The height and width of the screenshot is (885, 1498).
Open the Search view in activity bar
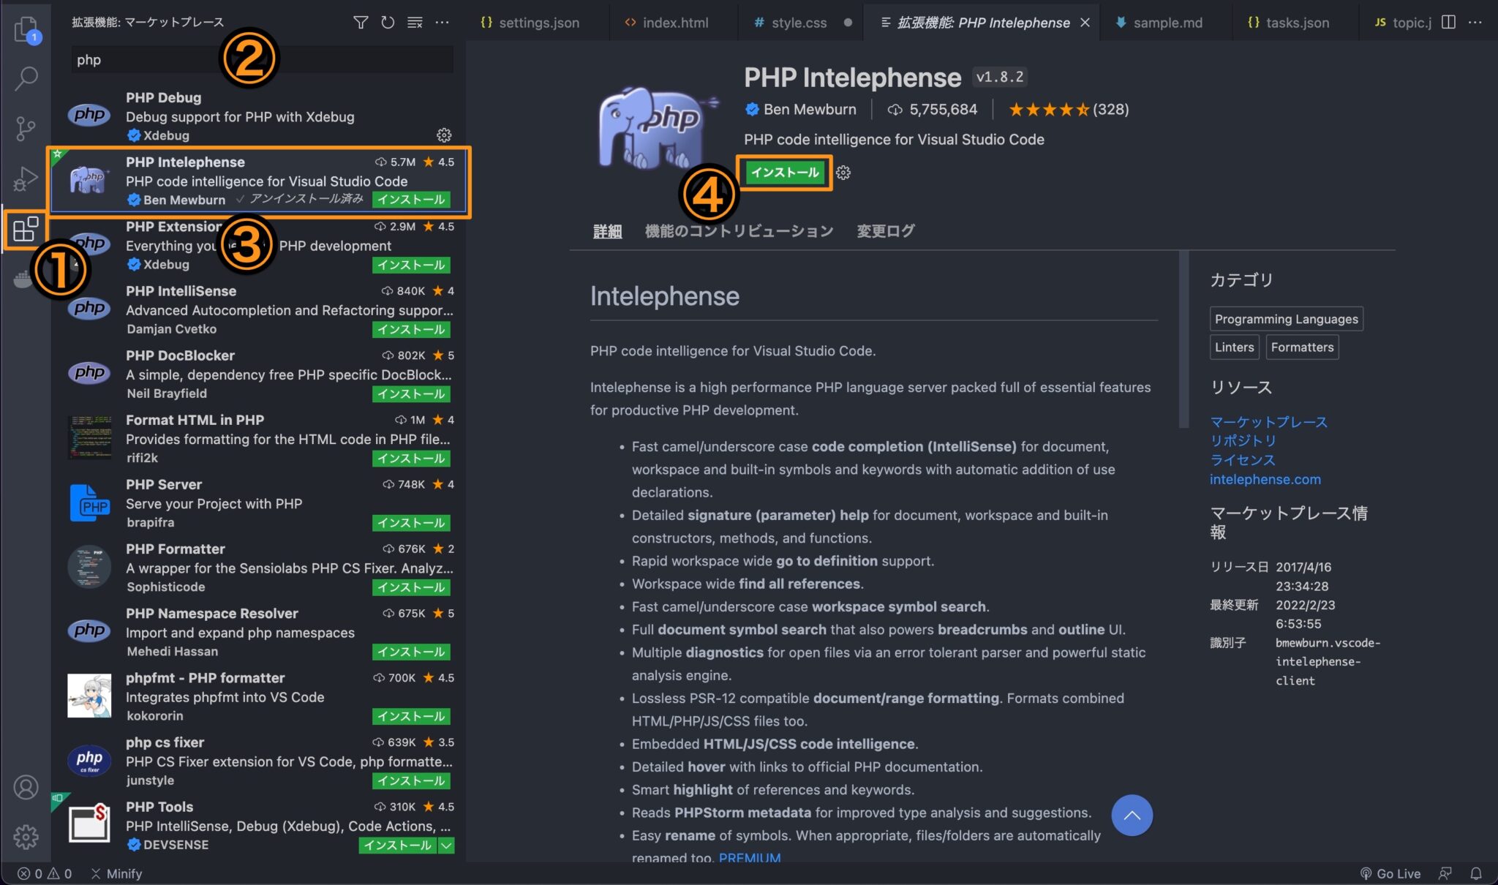(x=26, y=78)
